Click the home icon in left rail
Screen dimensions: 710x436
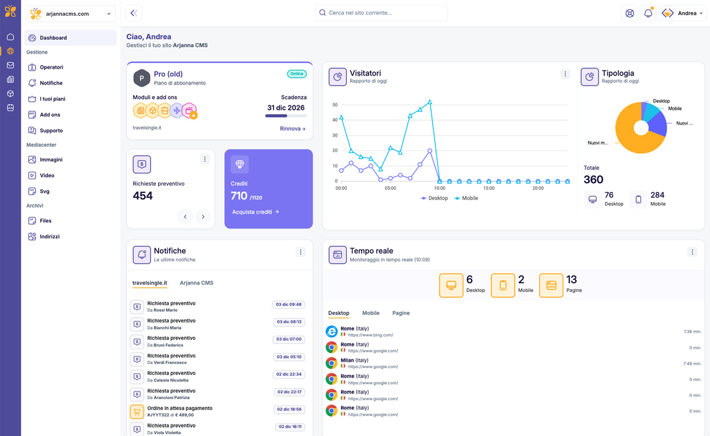click(10, 37)
